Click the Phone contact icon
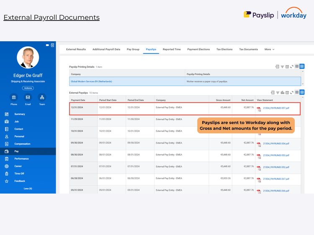The width and height of the screenshot is (314, 235). [x=14, y=97]
